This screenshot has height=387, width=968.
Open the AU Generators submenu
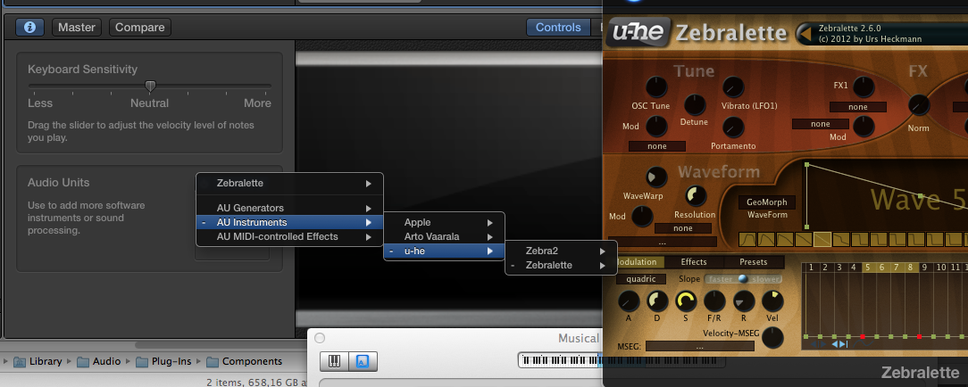tap(289, 209)
